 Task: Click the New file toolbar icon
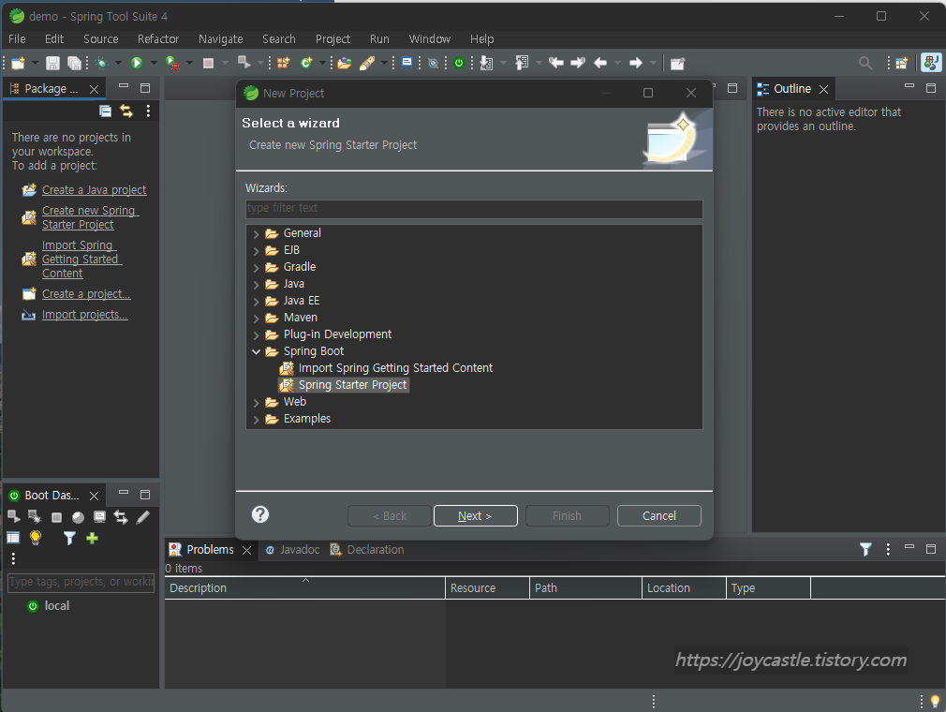tap(18, 63)
